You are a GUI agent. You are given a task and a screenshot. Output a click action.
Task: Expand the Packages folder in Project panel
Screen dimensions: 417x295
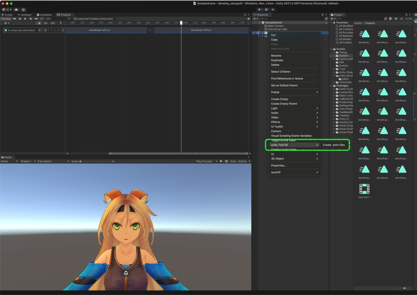point(330,86)
